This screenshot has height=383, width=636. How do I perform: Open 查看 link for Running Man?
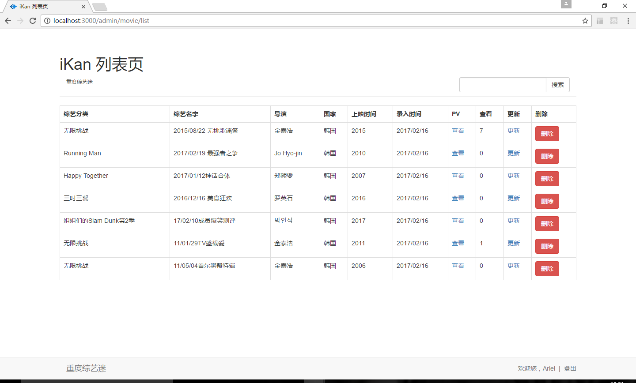pos(458,153)
